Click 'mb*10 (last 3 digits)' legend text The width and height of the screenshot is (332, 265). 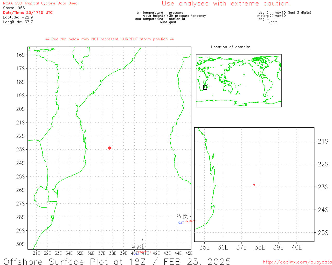293,13
